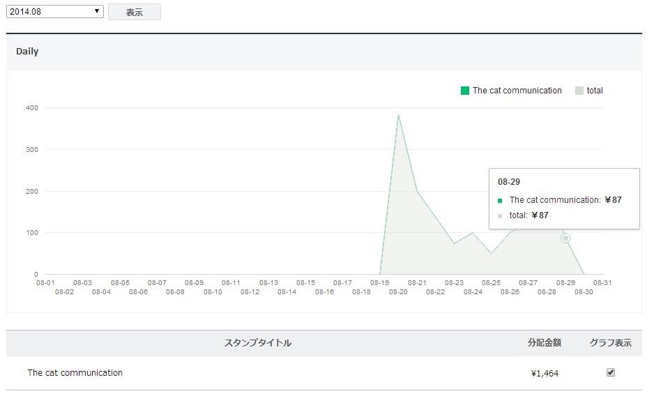654x396 pixels.
Task: Click the 08-29 data point marker
Action: click(x=565, y=238)
